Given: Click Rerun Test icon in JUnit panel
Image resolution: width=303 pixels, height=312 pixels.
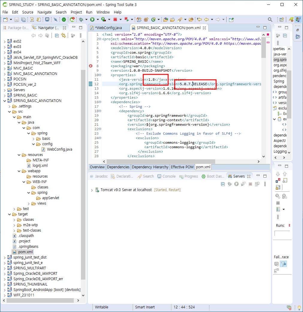Looking at the screenshot, I should pyautogui.click(x=278, y=196).
